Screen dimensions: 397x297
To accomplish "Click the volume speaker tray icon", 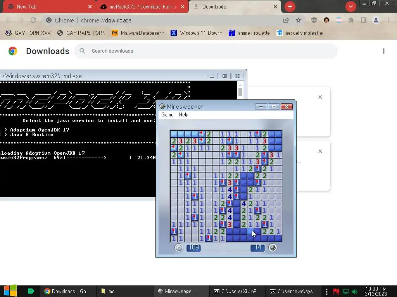I will pos(354,292).
